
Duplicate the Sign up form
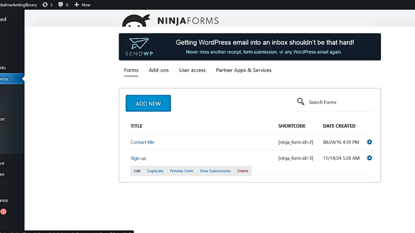(155, 171)
